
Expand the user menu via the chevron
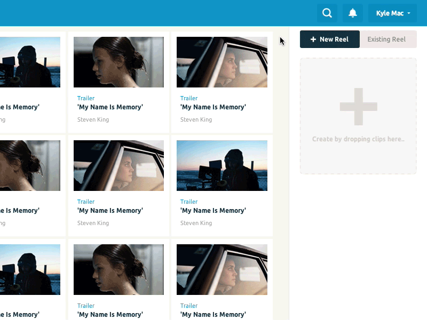click(x=410, y=13)
